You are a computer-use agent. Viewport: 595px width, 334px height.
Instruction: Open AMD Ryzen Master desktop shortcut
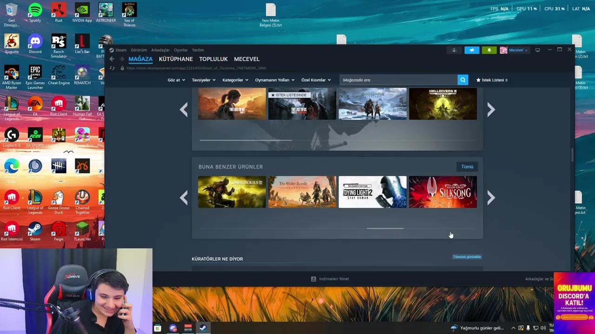(x=12, y=77)
